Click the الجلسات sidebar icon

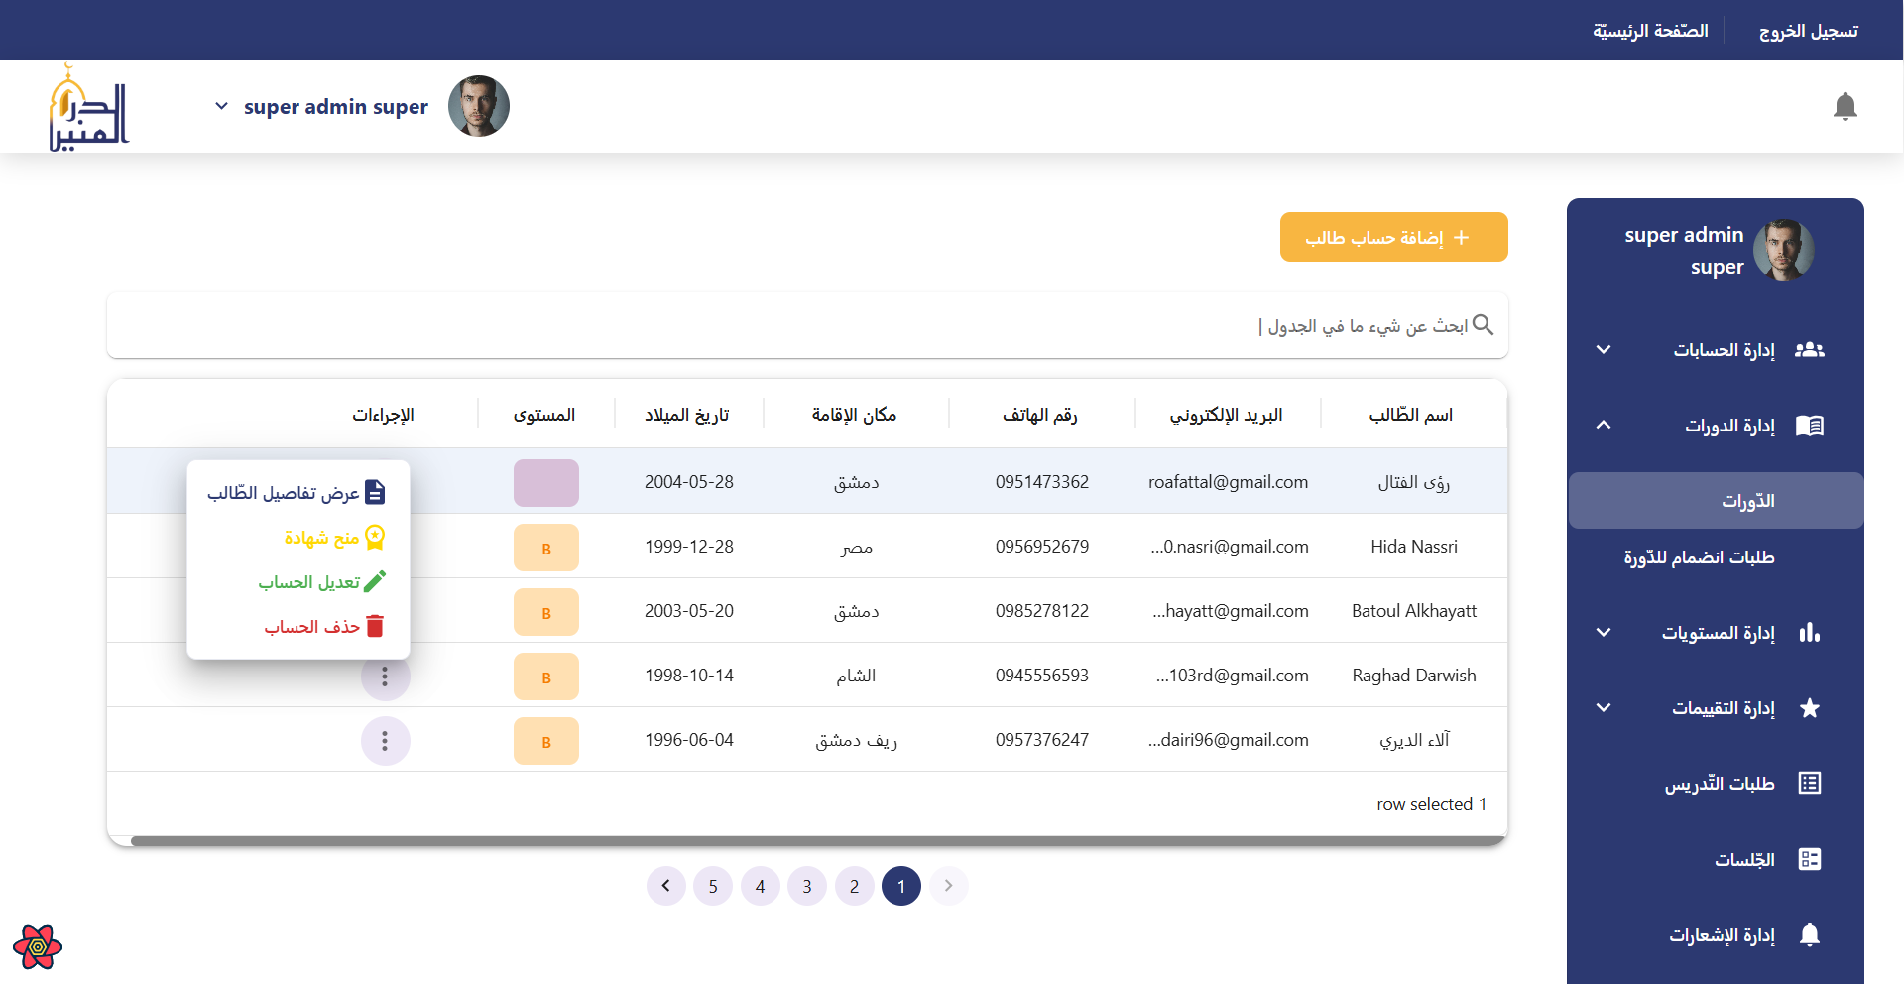1809,859
